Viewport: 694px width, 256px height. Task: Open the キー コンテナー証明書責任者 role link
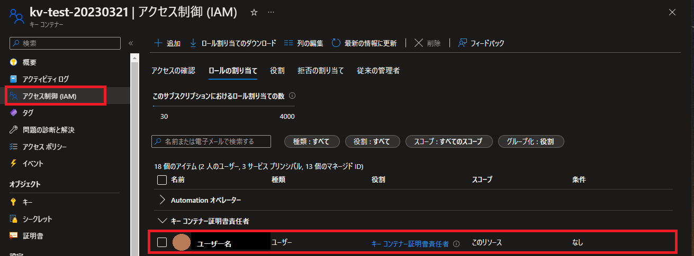(410, 243)
